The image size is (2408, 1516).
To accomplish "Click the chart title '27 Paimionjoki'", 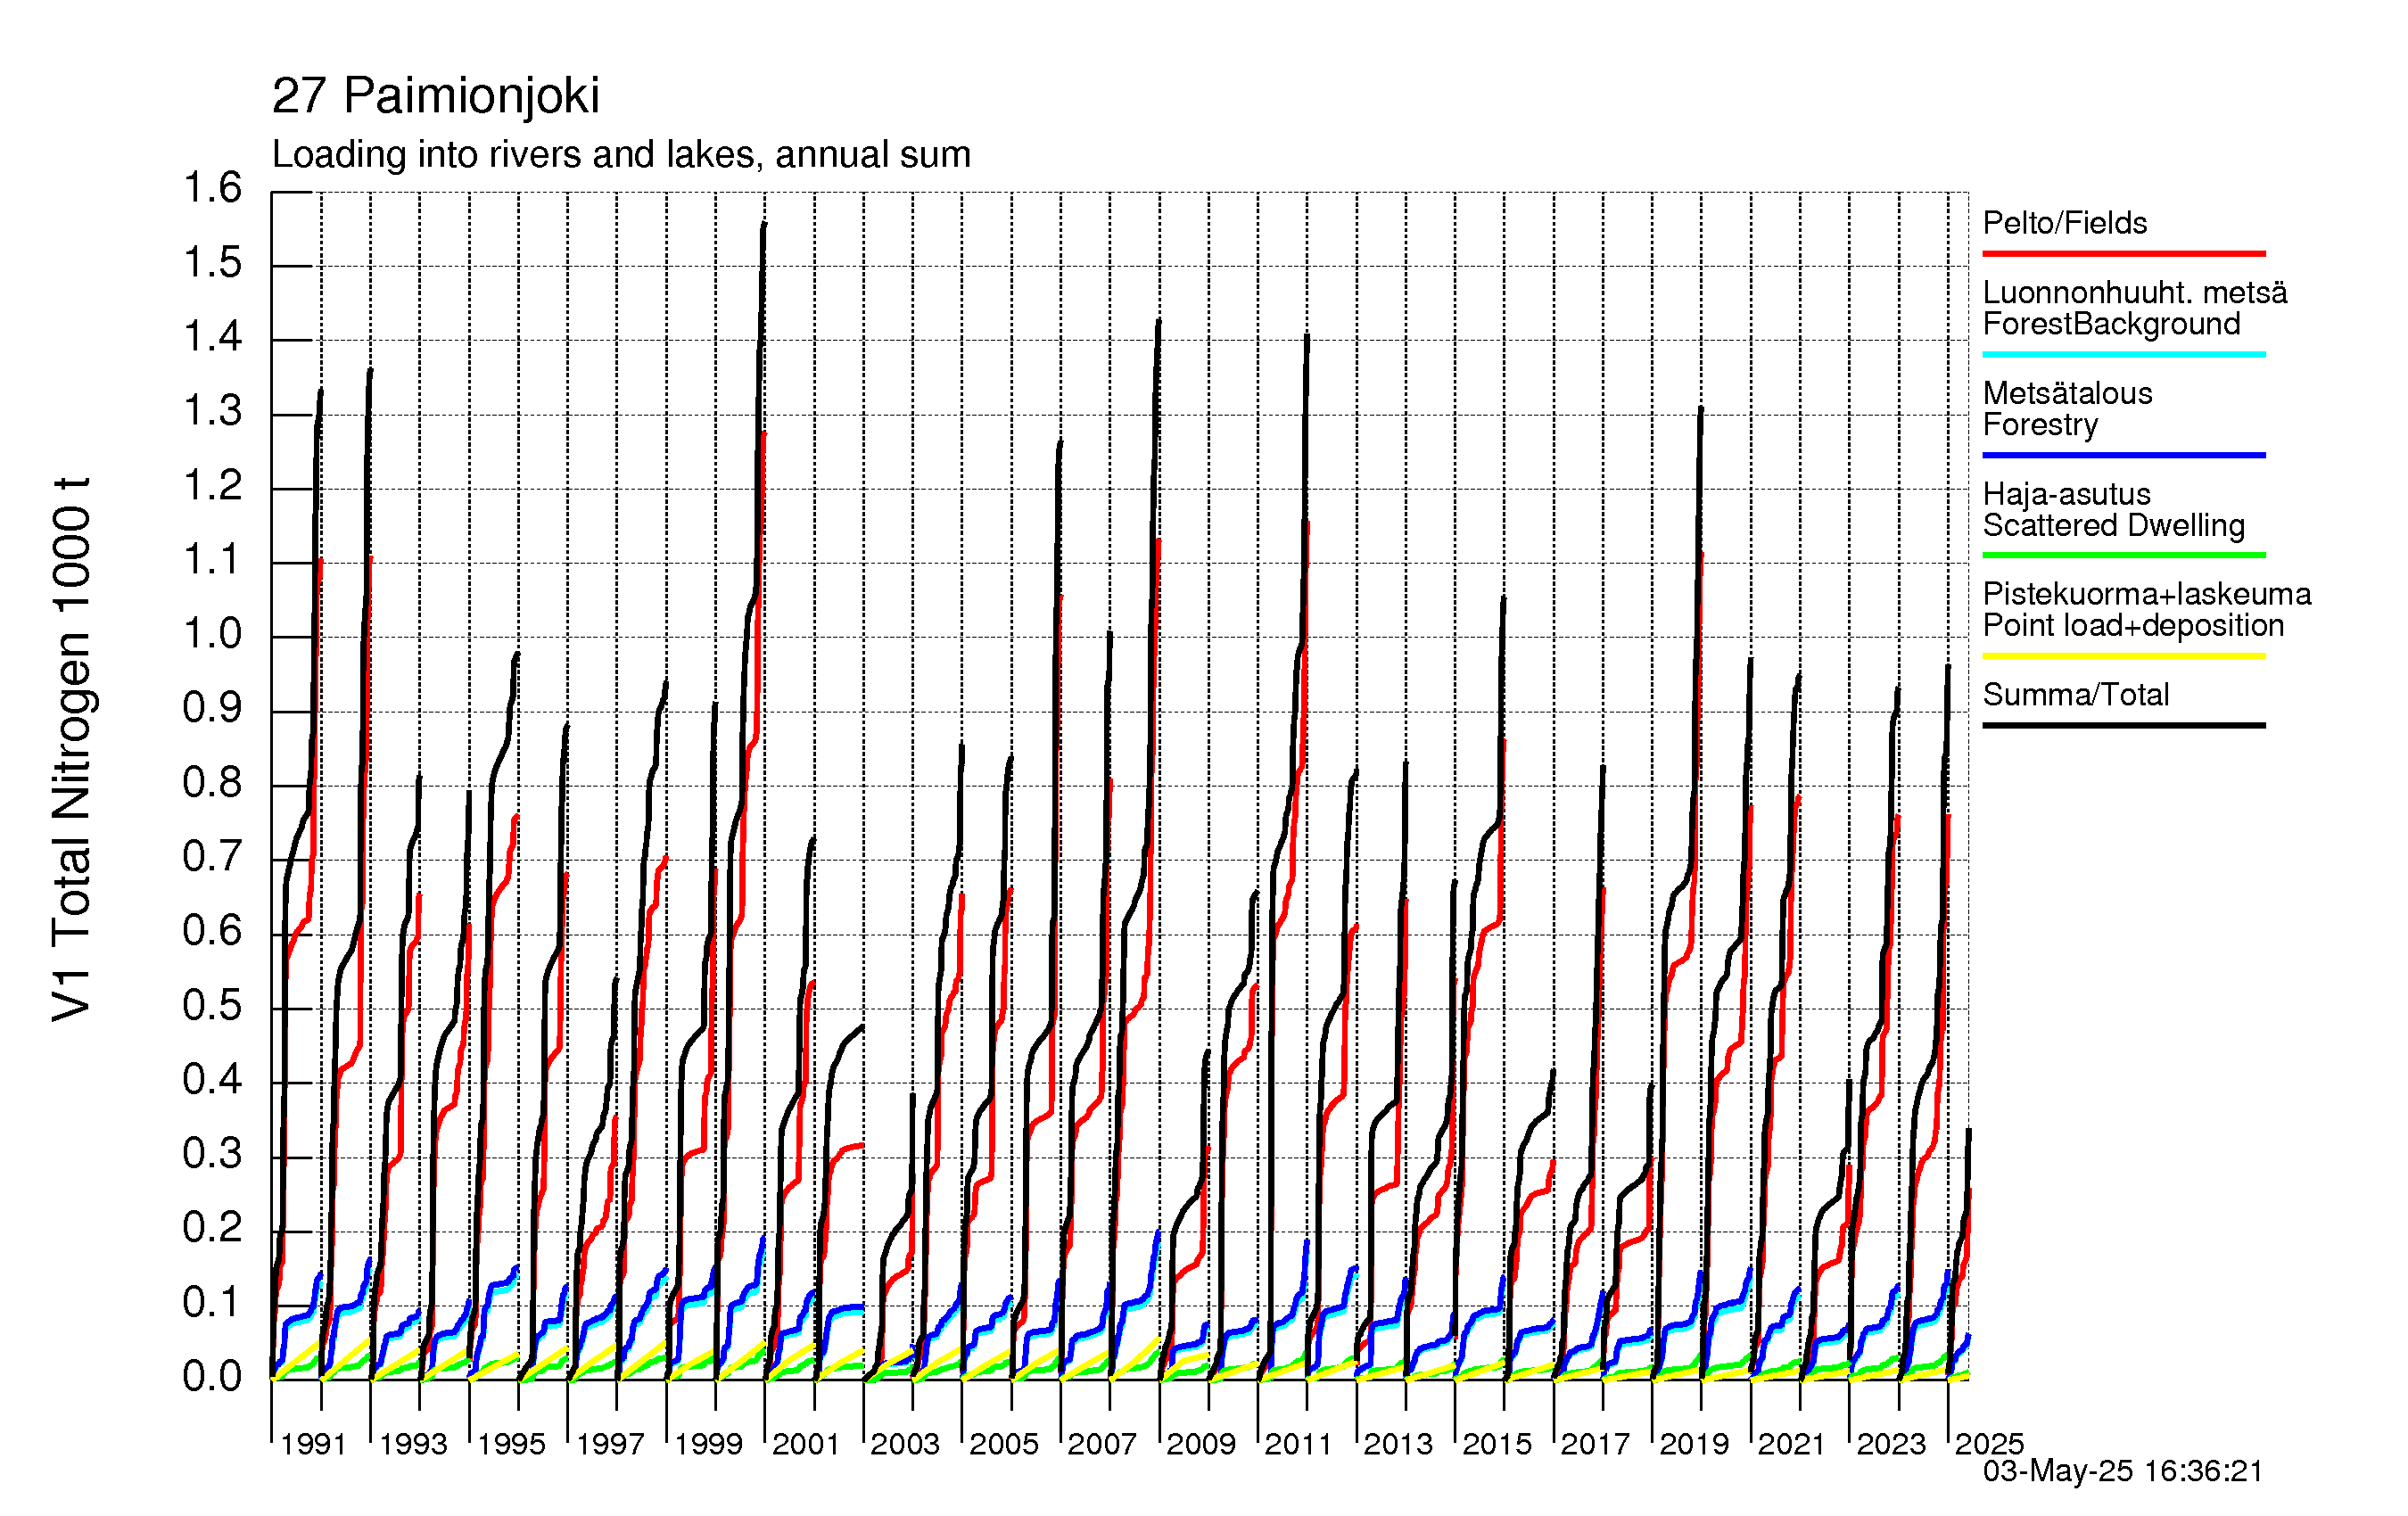I will 435,96.
